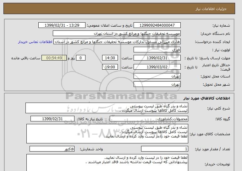Click label تعداد / مقدار مورد نیاز

(212, 149)
